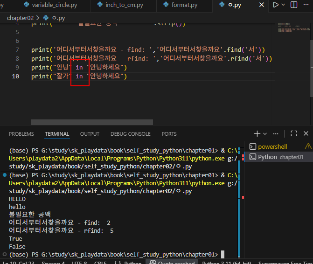This screenshot has height=264, width=313.
Task: Open the PROBLEMS panel tab
Action: pos(21,134)
